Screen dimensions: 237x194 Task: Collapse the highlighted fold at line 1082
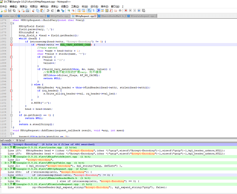point(11,45)
